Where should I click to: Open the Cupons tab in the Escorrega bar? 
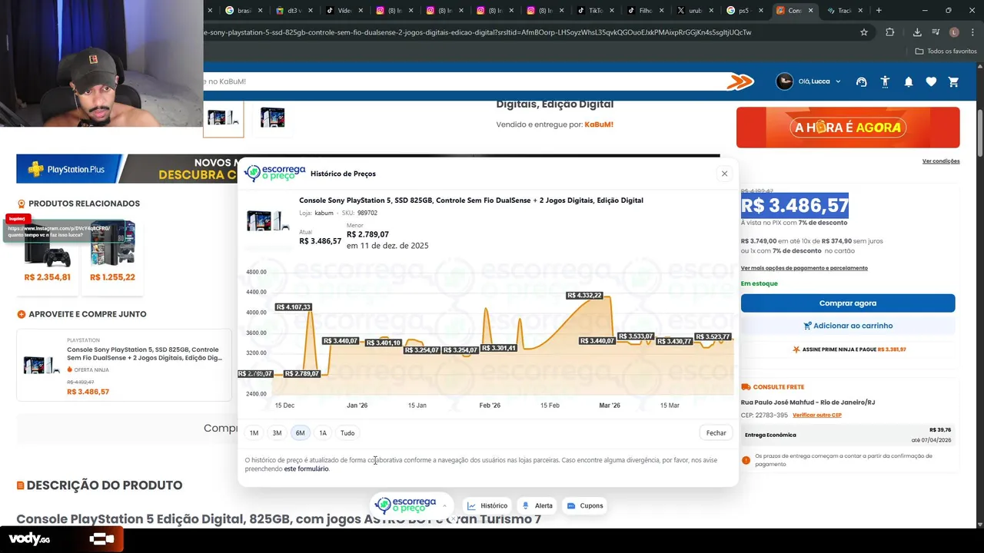pos(585,505)
